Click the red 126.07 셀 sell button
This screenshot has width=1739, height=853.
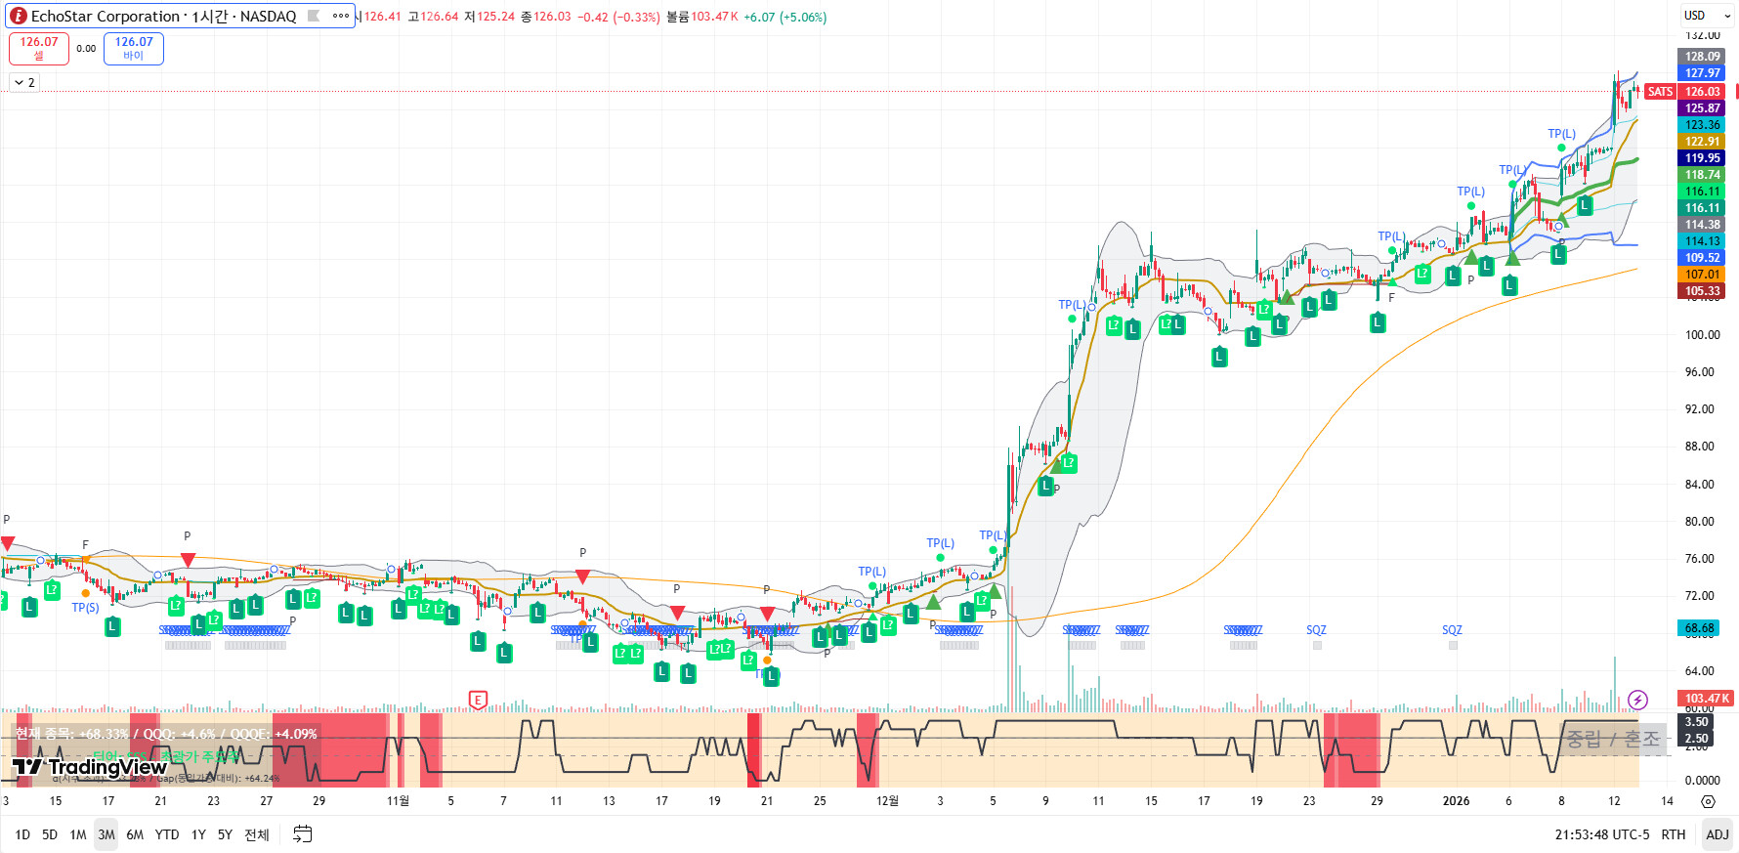39,48
